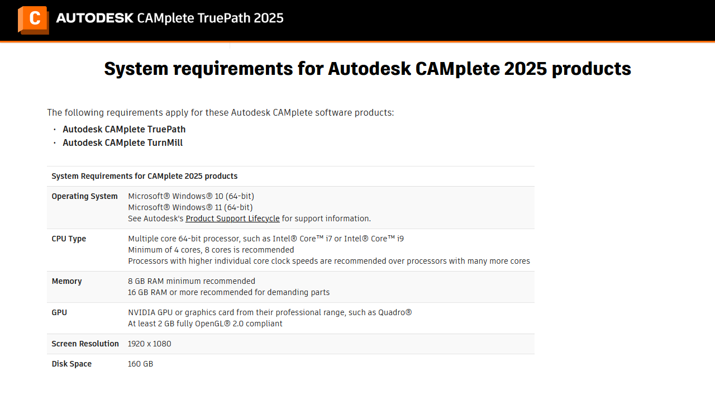Click Autodesk CAMplete TurnMill bullet item
Image resolution: width=715 pixels, height=404 pixels.
click(x=122, y=142)
